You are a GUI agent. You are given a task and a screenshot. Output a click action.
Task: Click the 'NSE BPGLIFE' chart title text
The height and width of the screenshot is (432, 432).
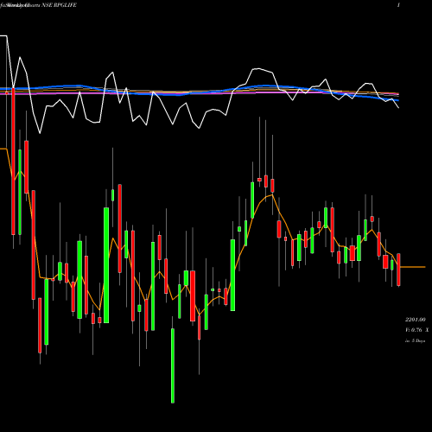coord(59,5)
